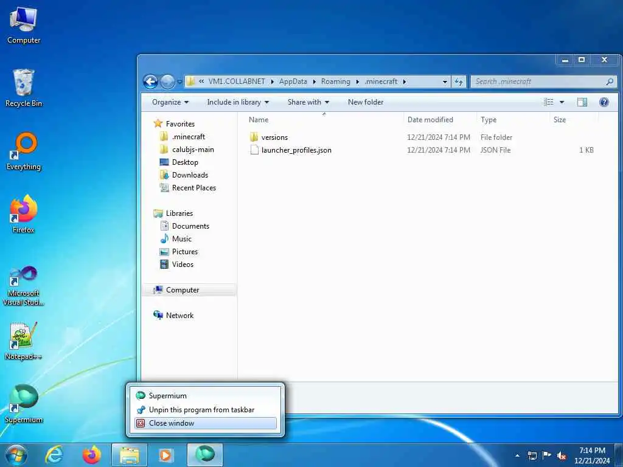The width and height of the screenshot is (623, 467).
Task: Open the media player taskbar icon
Action: click(x=165, y=455)
